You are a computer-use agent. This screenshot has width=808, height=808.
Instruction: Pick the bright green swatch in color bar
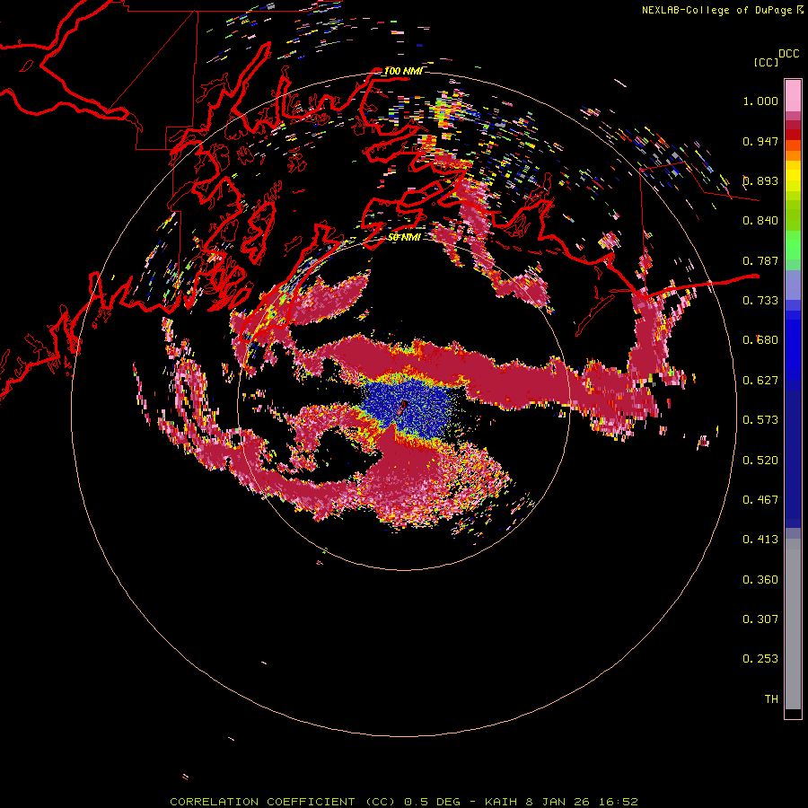point(793,245)
